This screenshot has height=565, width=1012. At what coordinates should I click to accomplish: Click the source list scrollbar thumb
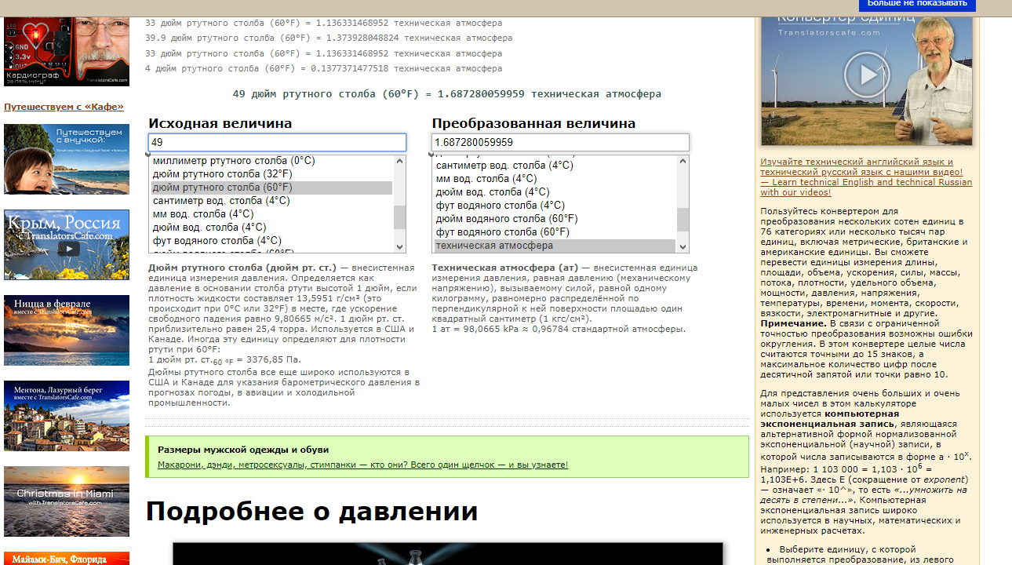399,217
